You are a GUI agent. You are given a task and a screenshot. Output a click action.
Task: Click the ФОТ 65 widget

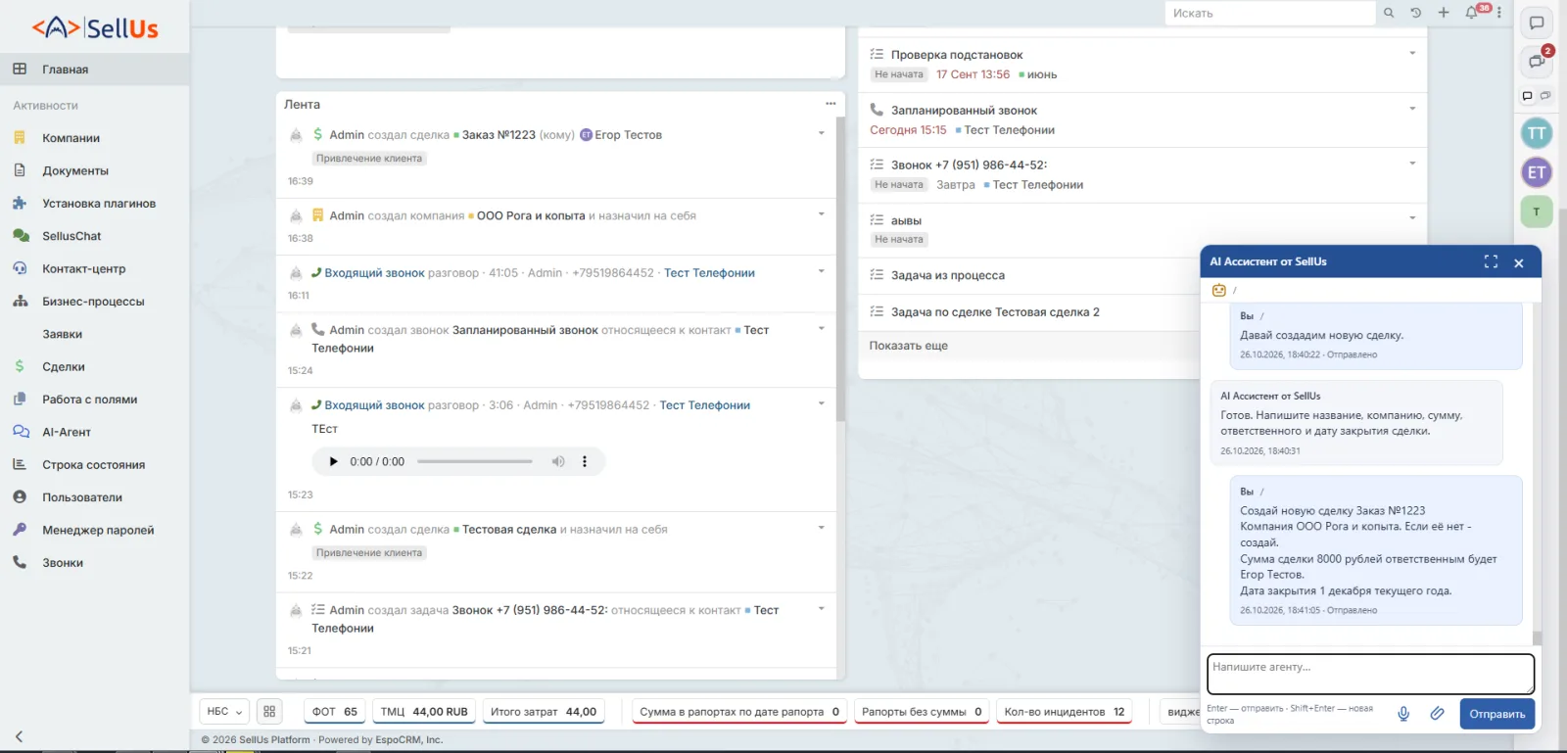coord(335,712)
